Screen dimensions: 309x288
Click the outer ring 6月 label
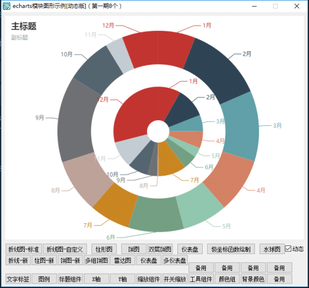[111, 237]
